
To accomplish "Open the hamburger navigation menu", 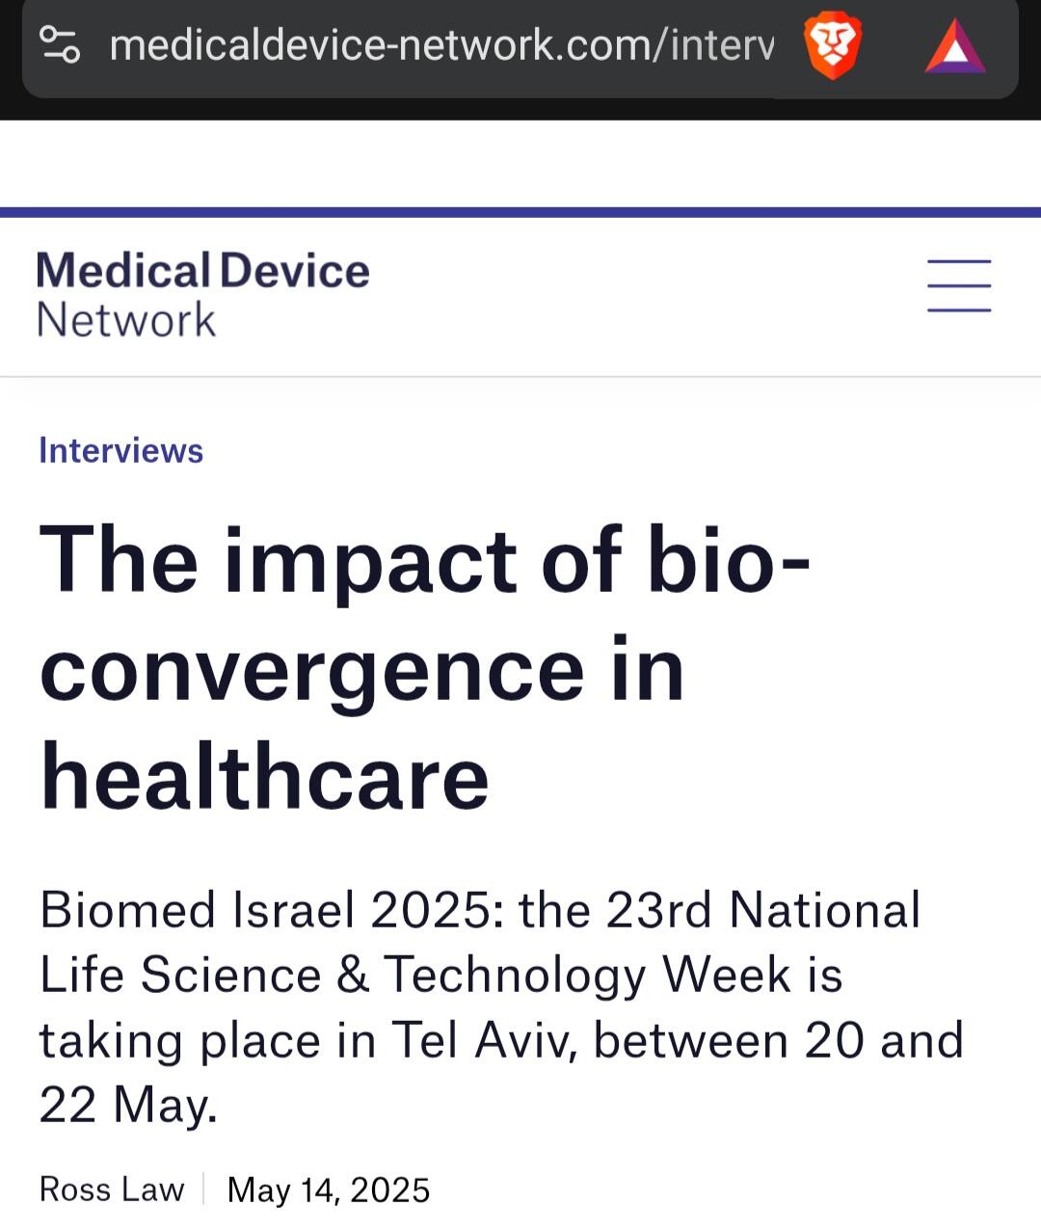I will [x=958, y=285].
